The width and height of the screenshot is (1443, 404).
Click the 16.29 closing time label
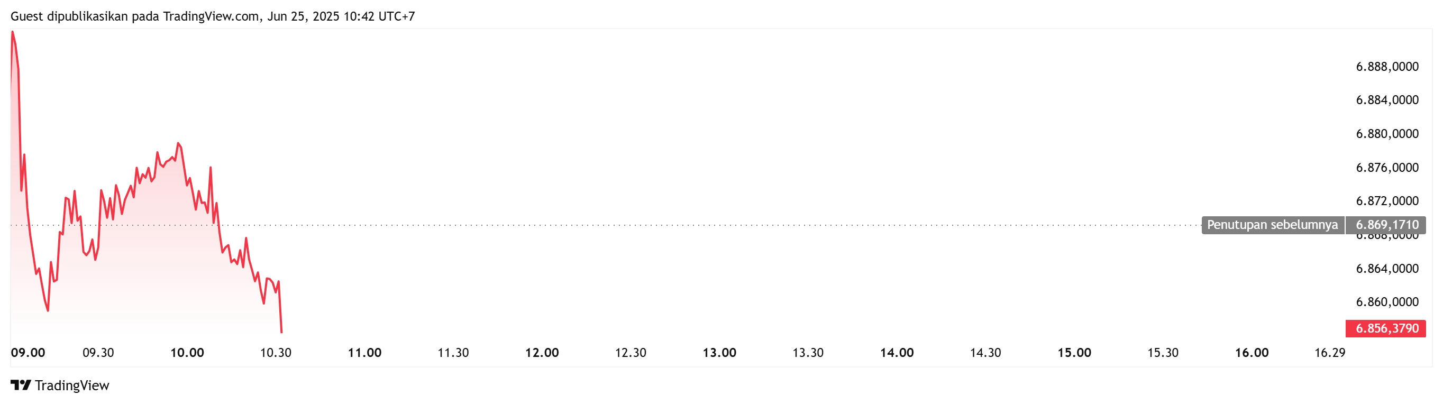[x=1329, y=353]
